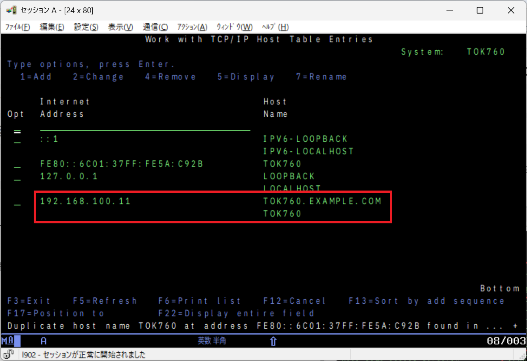The width and height of the screenshot is (527, 361).
Task: Click the 08/003 cursor position indicator
Action: pos(506,340)
